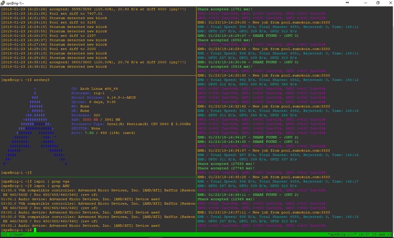Click the 'Processor Type: Intel(R) Pentium(R)' entry
The image size is (394, 238).
point(131,124)
